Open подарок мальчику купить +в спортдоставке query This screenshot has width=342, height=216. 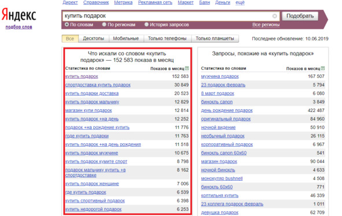95,173
